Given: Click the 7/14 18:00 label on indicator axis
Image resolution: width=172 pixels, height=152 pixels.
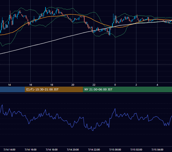Looking at the screenshot, I should click(x=52, y=149).
